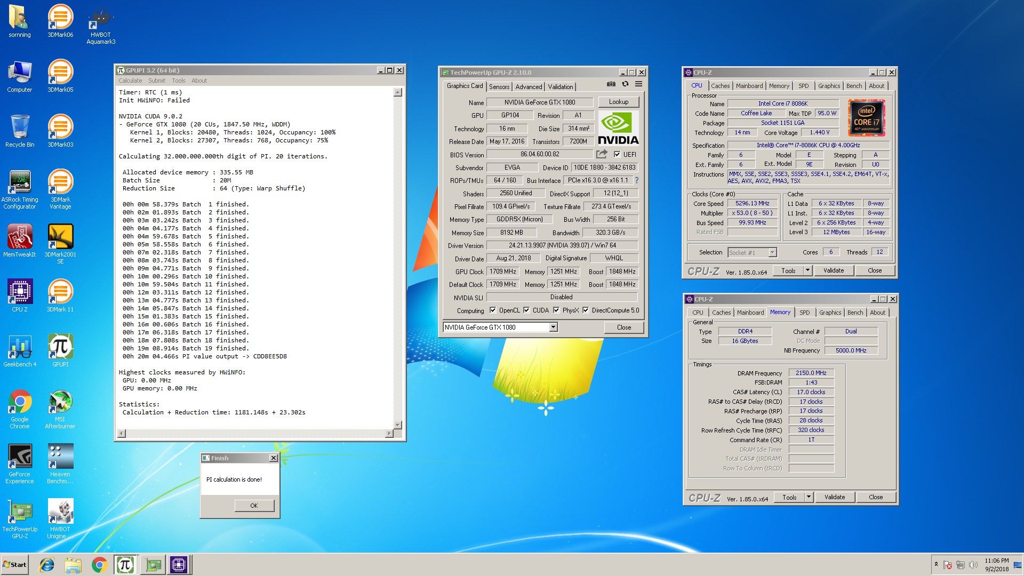Open the Recycle Bin
Viewport: 1024px width, 576px height.
pos(19,131)
